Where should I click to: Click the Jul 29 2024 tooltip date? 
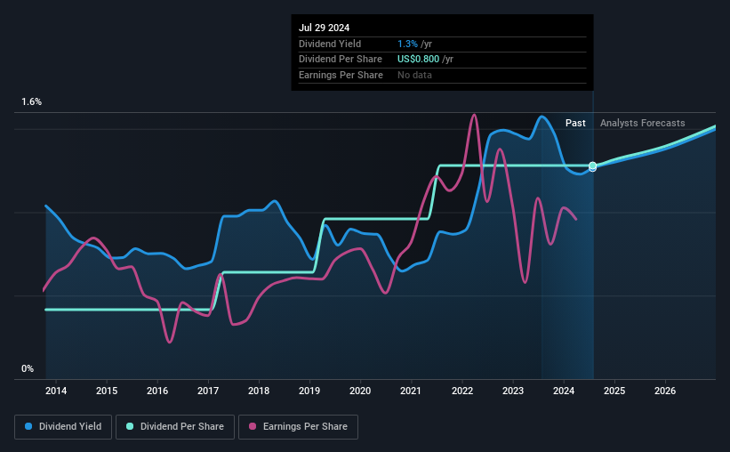tap(324, 28)
